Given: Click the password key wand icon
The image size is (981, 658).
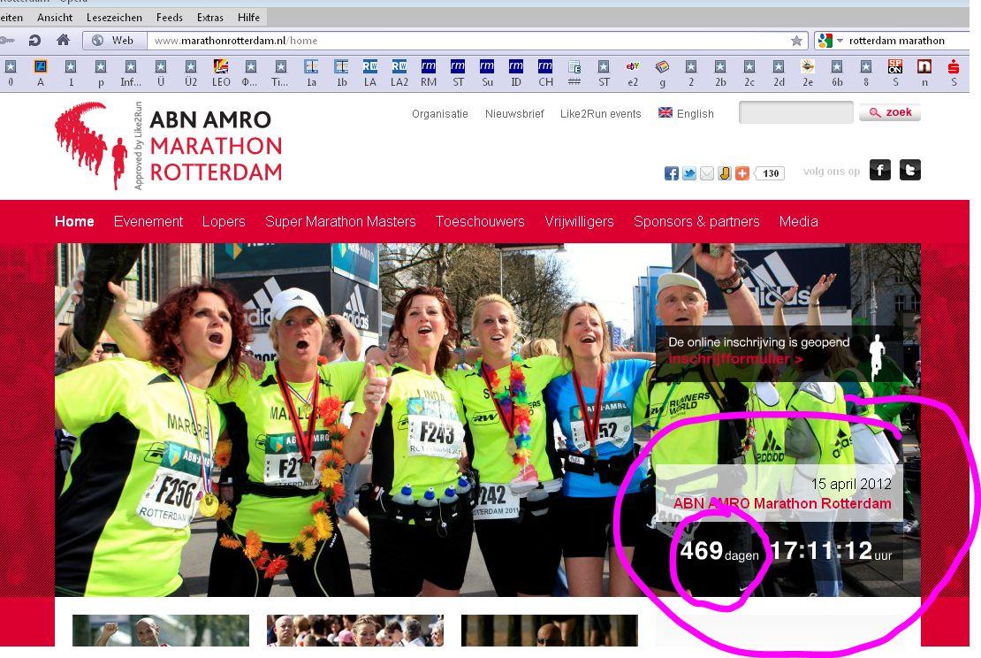Looking at the screenshot, I should (x=7, y=41).
